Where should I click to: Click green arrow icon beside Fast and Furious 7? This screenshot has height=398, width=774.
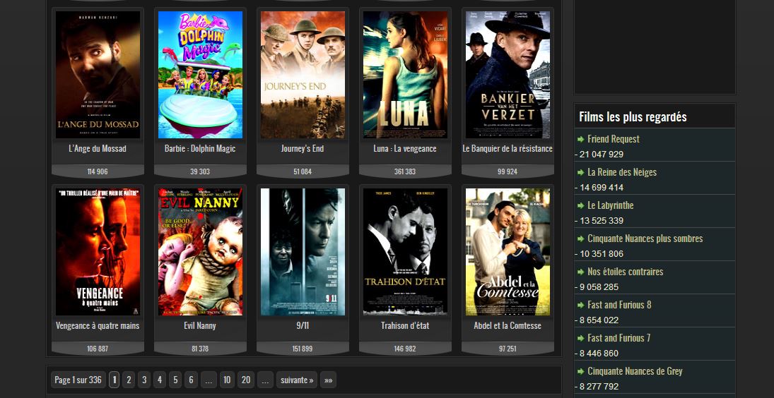580,339
